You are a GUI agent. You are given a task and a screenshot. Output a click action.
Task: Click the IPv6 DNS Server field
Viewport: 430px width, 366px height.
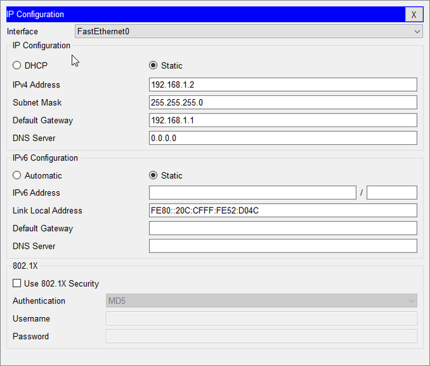283,246
